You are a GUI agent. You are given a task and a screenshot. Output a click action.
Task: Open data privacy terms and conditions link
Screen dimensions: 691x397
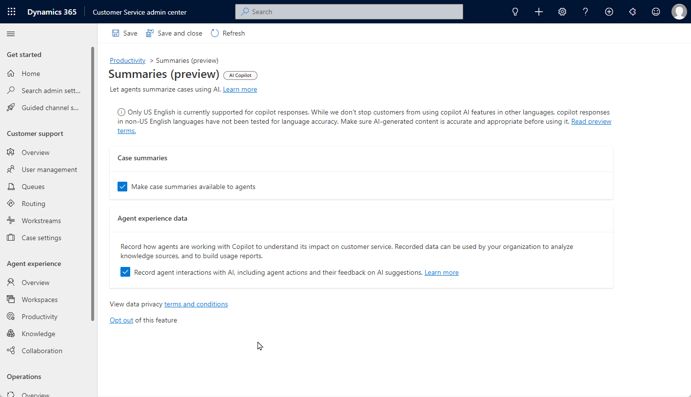(x=196, y=304)
